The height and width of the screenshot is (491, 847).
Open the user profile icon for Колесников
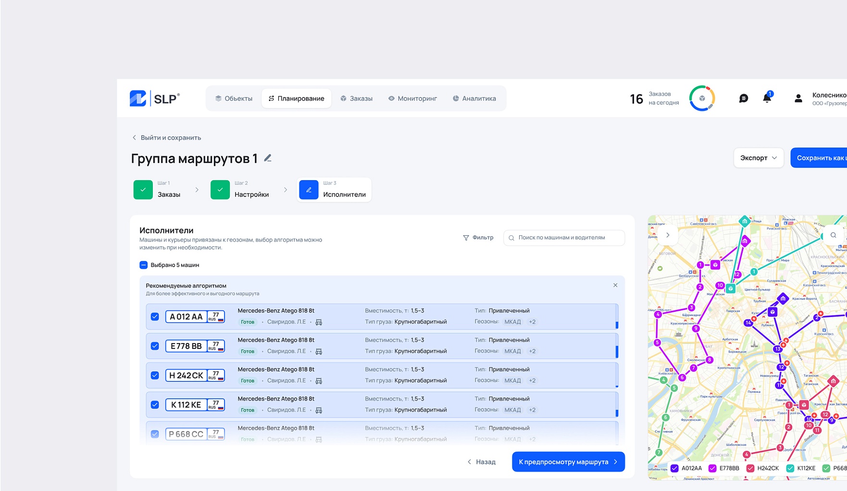[x=797, y=98]
